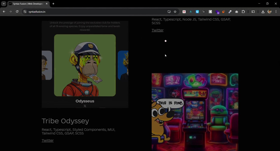This screenshot has height=151, width=280.
Task: Open a new browser tab
Action: pos(53,4)
